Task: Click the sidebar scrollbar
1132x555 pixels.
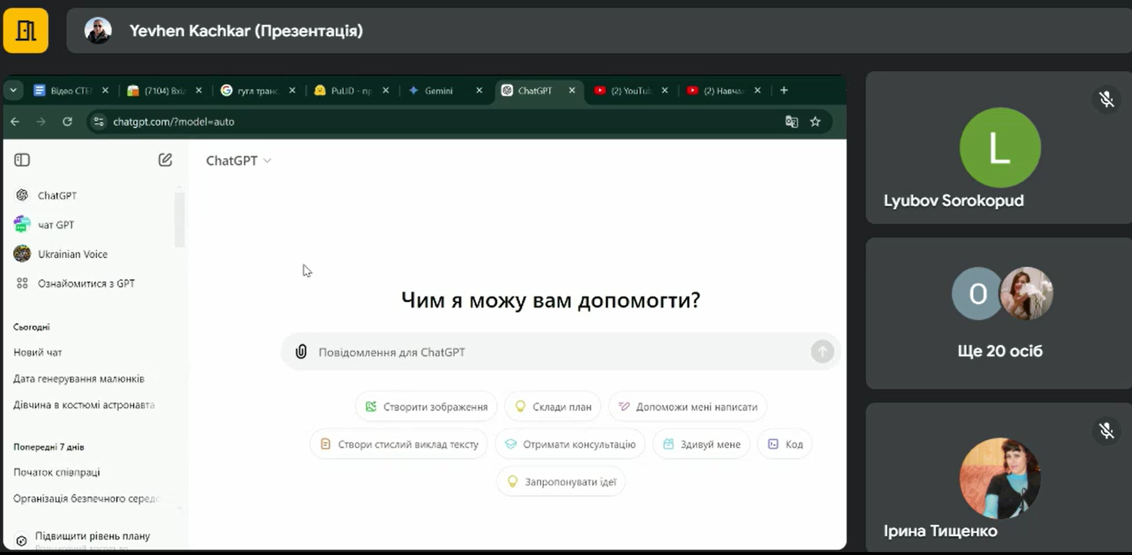Action: 179,220
